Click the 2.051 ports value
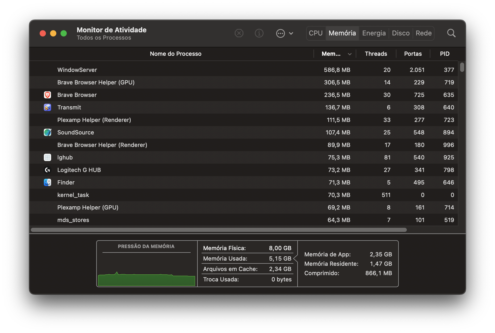The height and width of the screenshot is (333, 495). (x=417, y=70)
